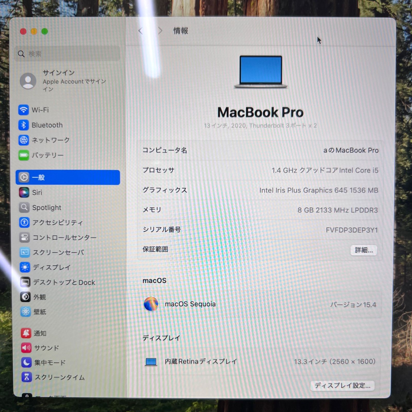Click the 13.3インチ (2560 × 1600) value
Screen dimensions: 412x412
335,362
